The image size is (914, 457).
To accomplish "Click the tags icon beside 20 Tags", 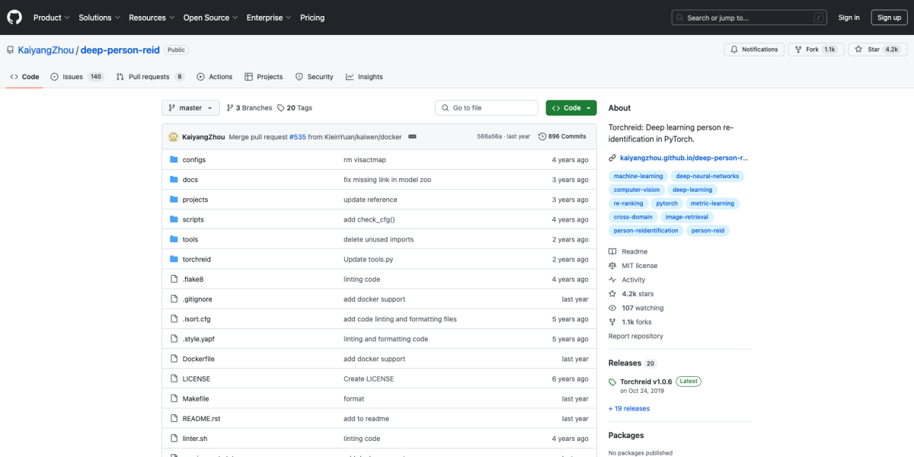I will tap(281, 108).
